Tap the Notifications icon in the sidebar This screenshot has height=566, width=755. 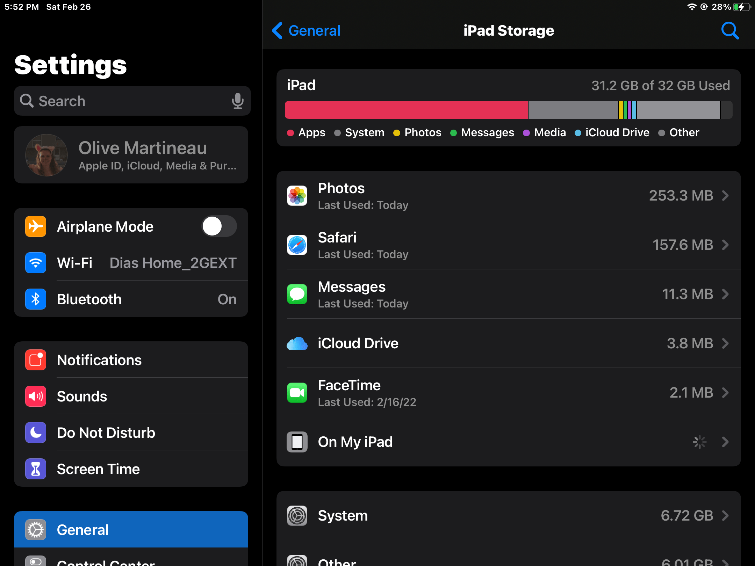pyautogui.click(x=35, y=360)
